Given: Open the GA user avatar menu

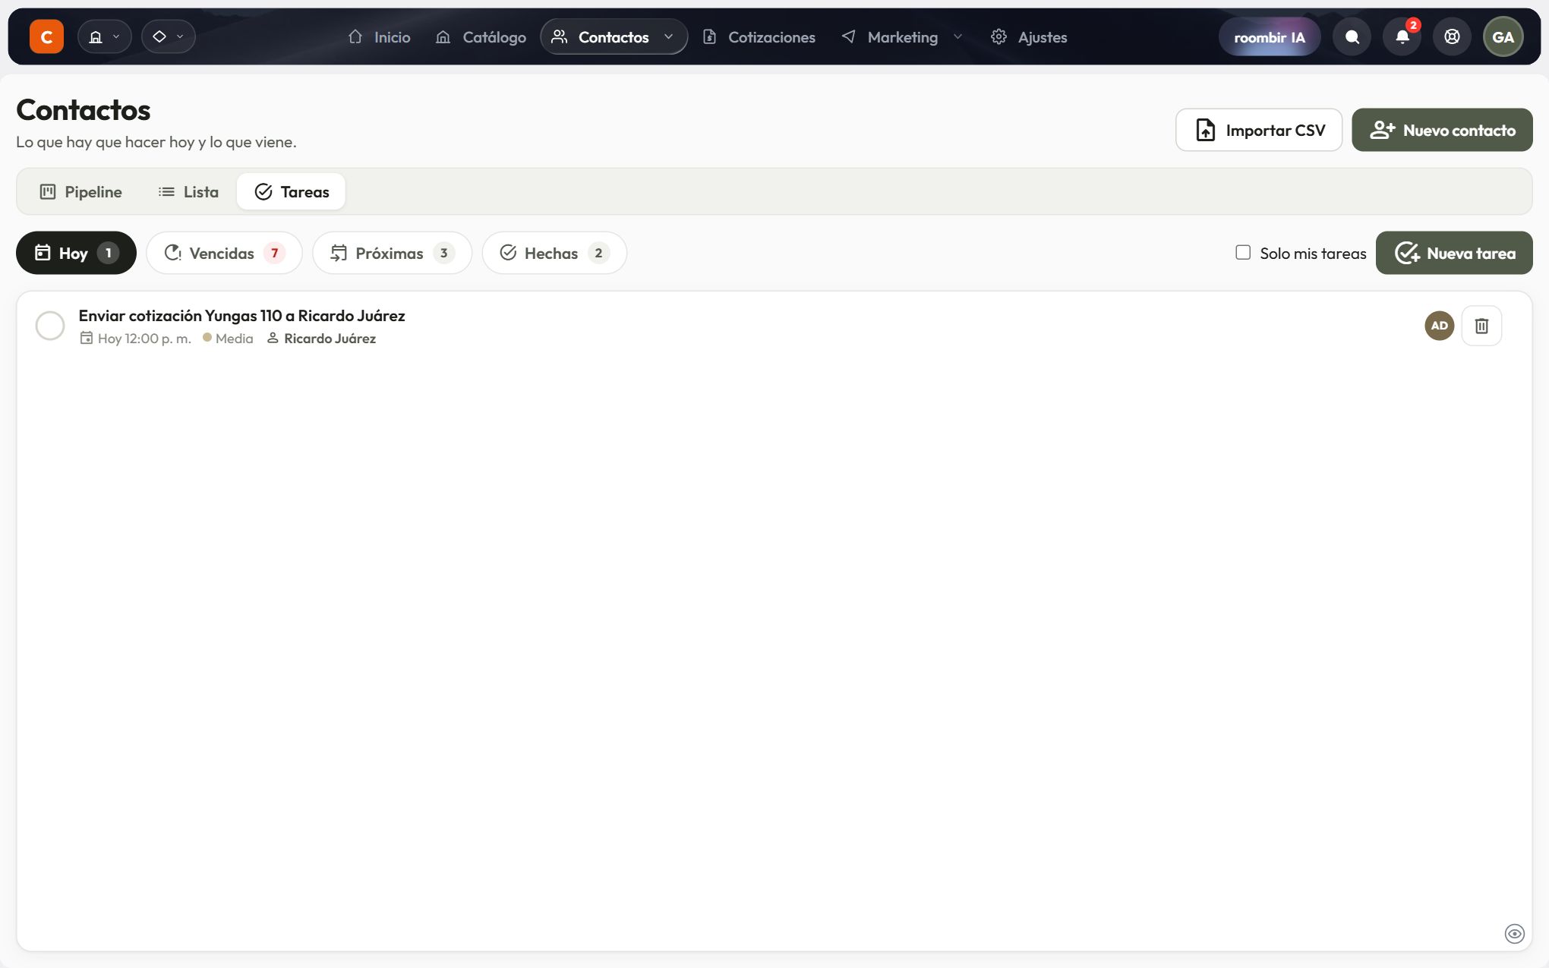Looking at the screenshot, I should (x=1503, y=36).
